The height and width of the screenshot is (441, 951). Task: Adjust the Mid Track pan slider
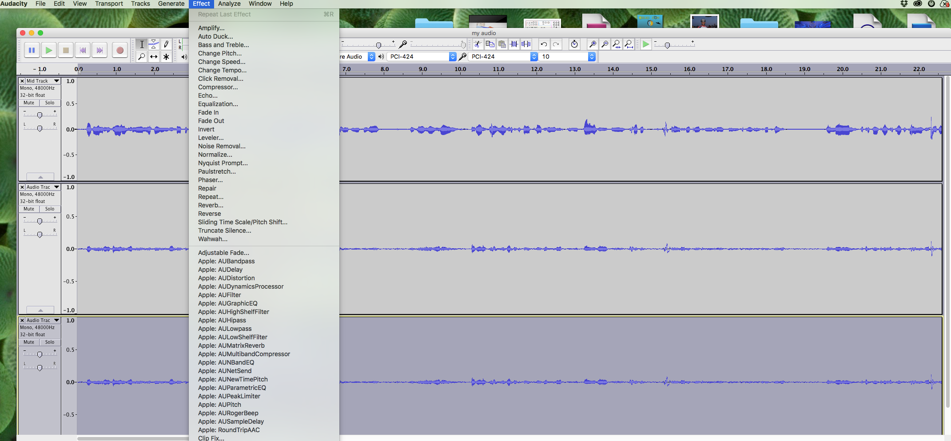point(40,128)
